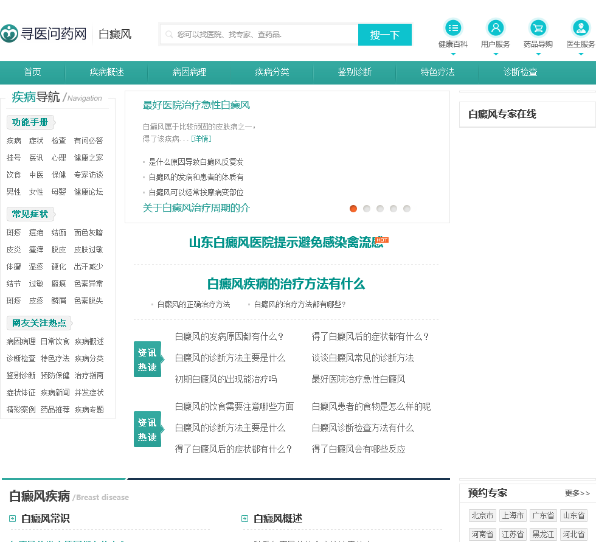Expand the dropdown arrow under 健康百科
The width and height of the screenshot is (596, 542).
[453, 54]
